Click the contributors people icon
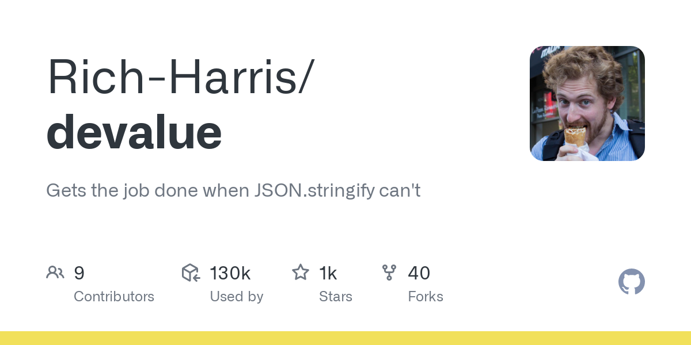691x345 pixels. [55, 273]
